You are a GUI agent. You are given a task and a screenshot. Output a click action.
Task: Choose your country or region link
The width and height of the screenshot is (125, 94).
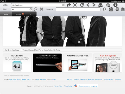(x=88, y=86)
